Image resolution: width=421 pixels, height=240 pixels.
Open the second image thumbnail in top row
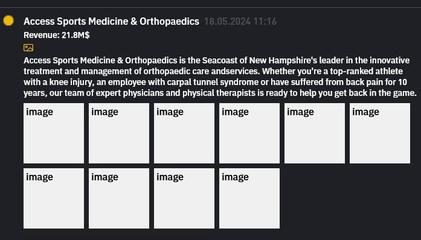click(119, 133)
